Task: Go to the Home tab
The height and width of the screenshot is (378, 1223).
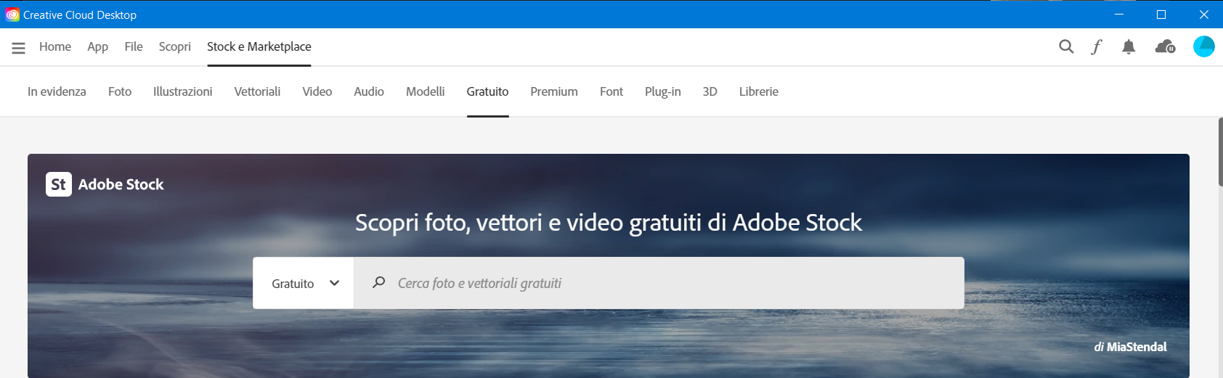Action: [x=55, y=46]
